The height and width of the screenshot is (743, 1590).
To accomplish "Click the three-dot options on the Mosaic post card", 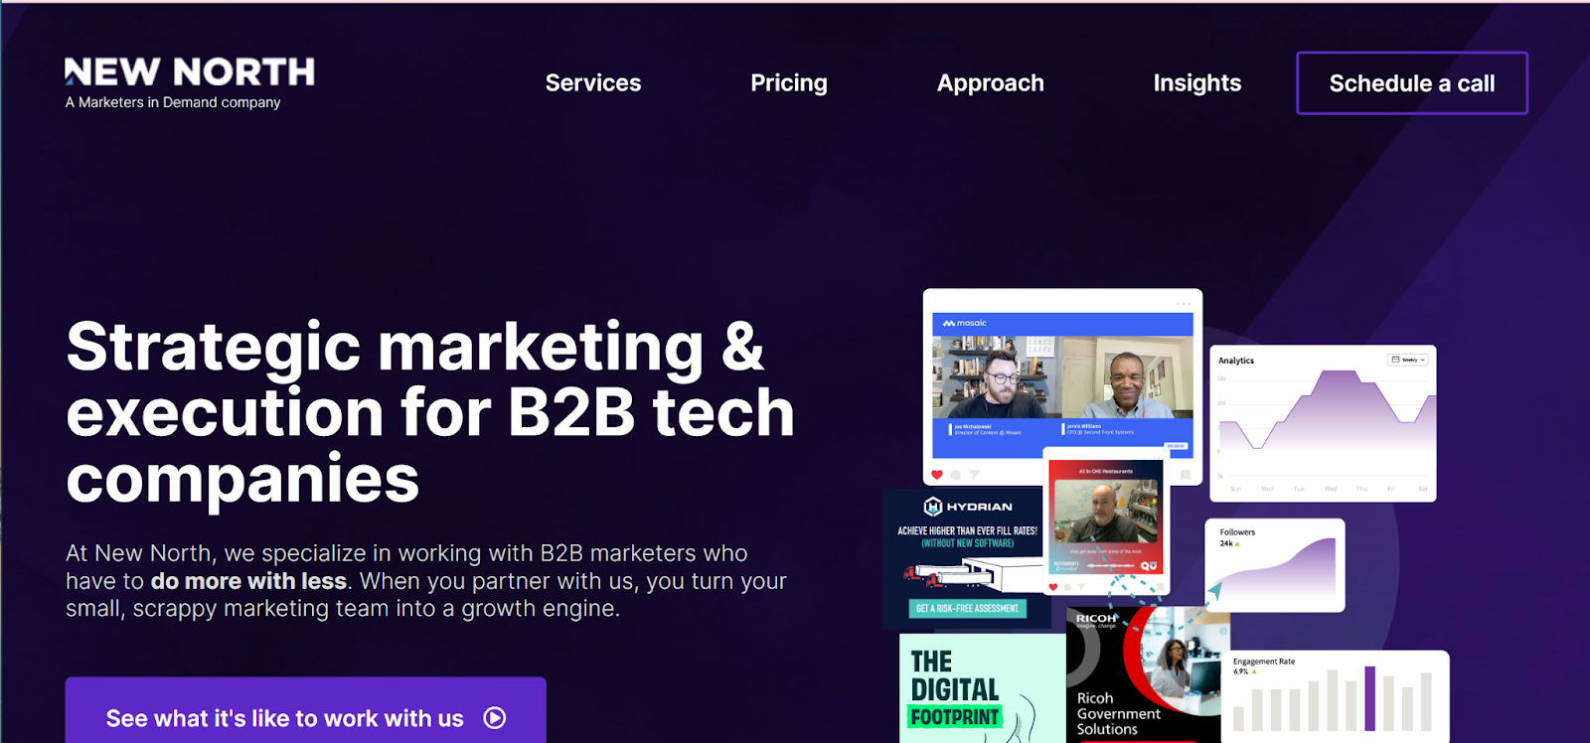I will point(1183,303).
